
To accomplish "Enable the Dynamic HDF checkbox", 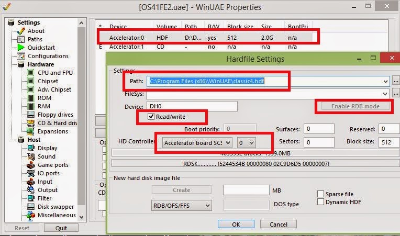I will tap(320, 202).
